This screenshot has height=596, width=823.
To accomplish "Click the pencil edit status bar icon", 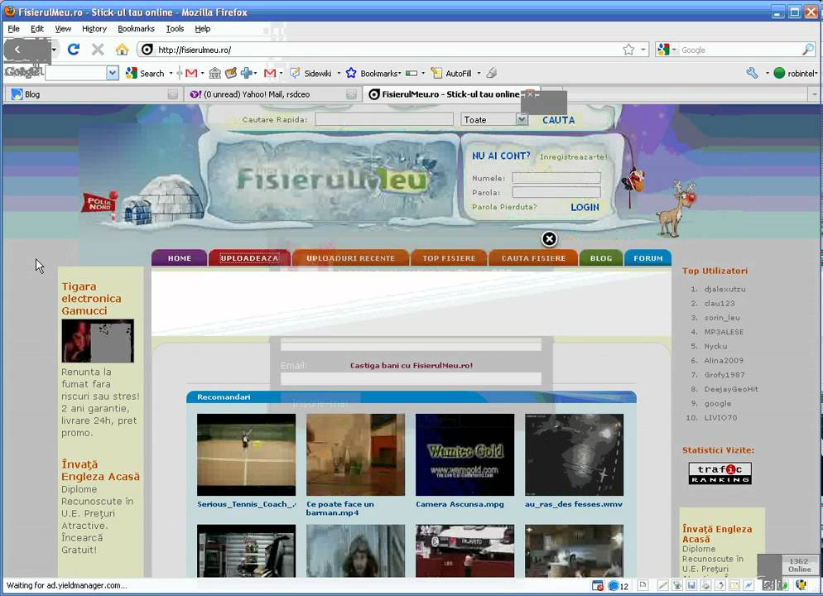I will tap(663, 585).
